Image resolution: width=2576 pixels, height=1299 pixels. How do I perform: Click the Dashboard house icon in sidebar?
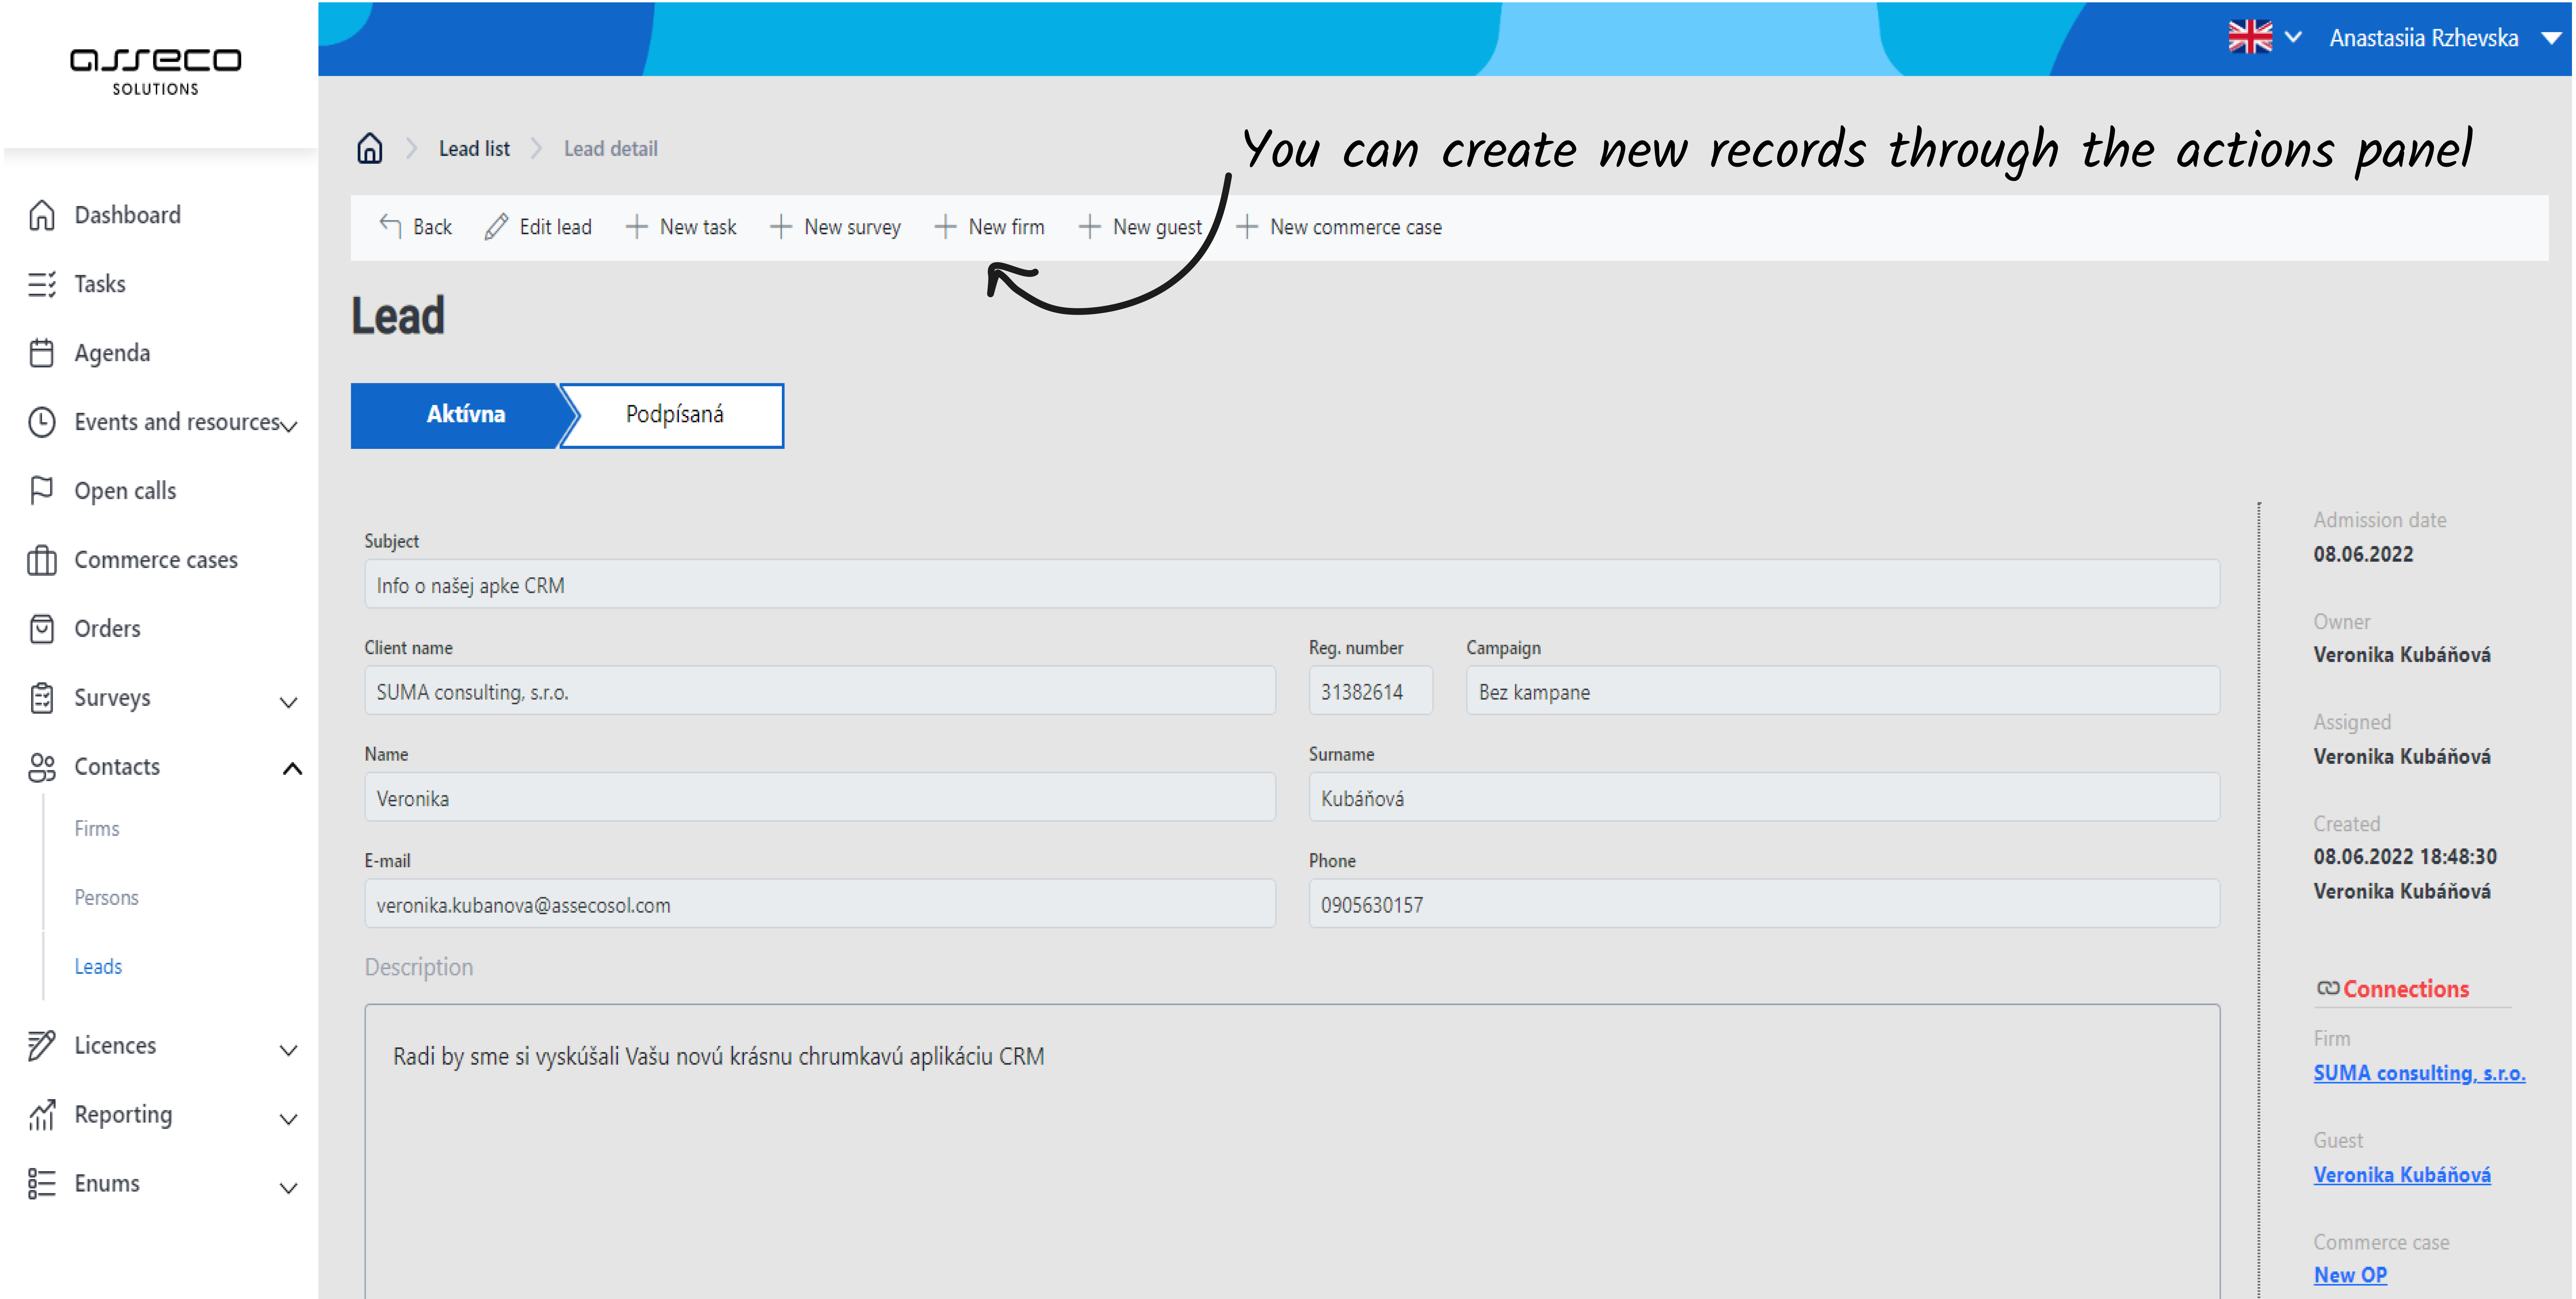coord(42,215)
